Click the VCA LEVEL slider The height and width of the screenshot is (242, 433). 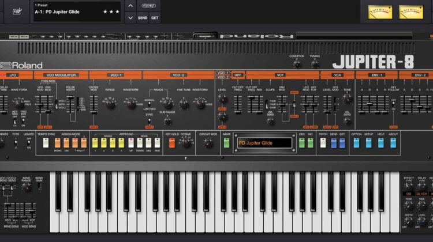click(x=327, y=104)
